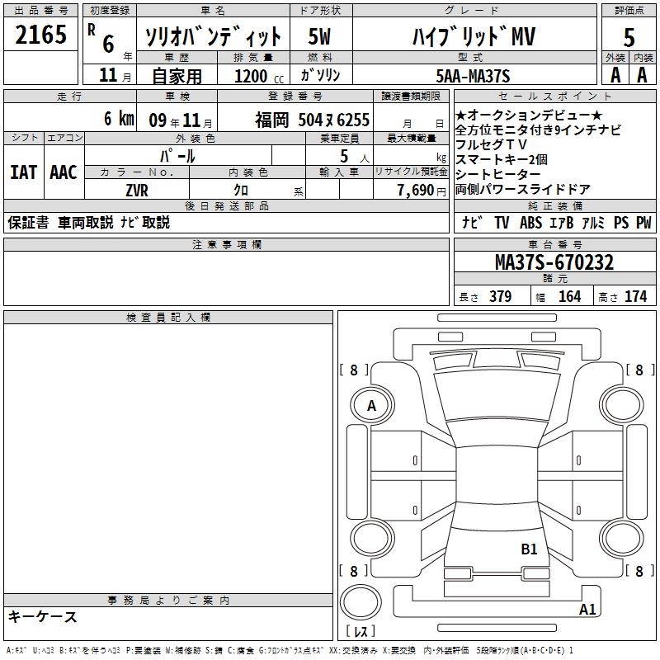Click the length value 379
The width and height of the screenshot is (660, 660).
tap(500, 296)
